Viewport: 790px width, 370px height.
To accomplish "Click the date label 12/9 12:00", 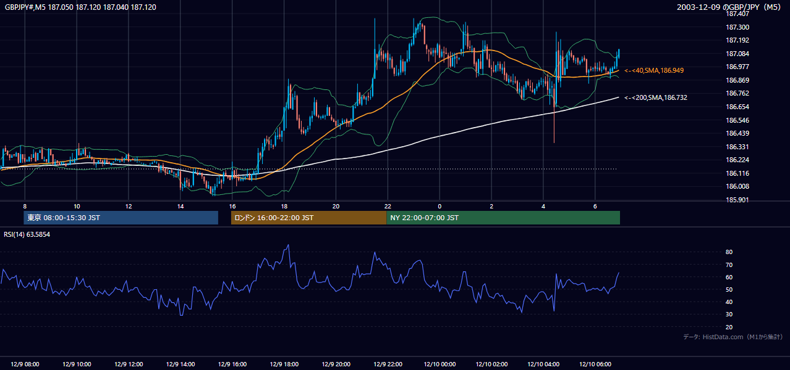I will coord(129,364).
